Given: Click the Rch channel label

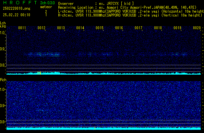Looking at the screenshot, I should (x=3, y=80).
